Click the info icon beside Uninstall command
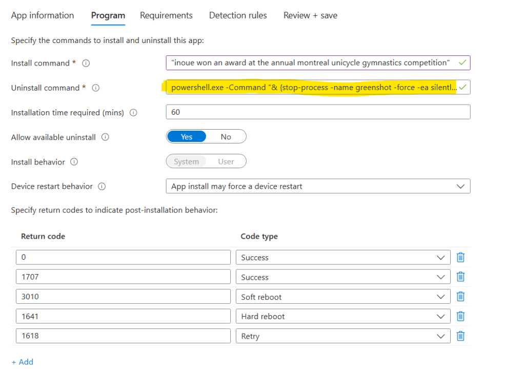The height and width of the screenshot is (374, 525). [x=95, y=88]
